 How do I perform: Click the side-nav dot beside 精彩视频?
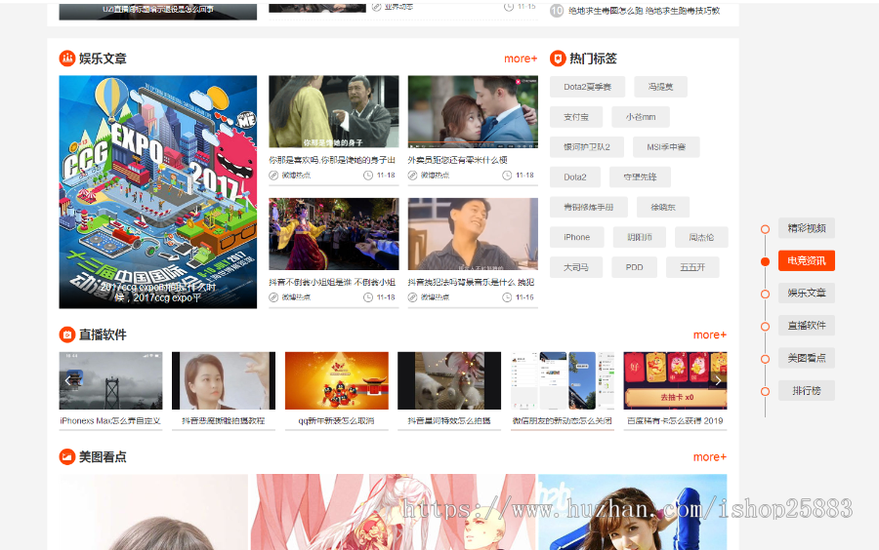coord(765,229)
